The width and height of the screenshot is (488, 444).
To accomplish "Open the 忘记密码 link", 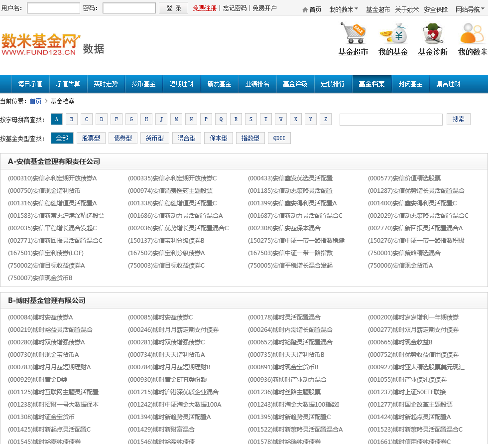I will [x=235, y=8].
